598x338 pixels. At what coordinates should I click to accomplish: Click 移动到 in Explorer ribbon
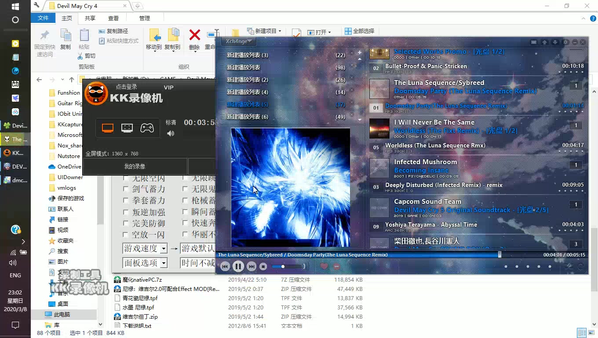click(154, 39)
